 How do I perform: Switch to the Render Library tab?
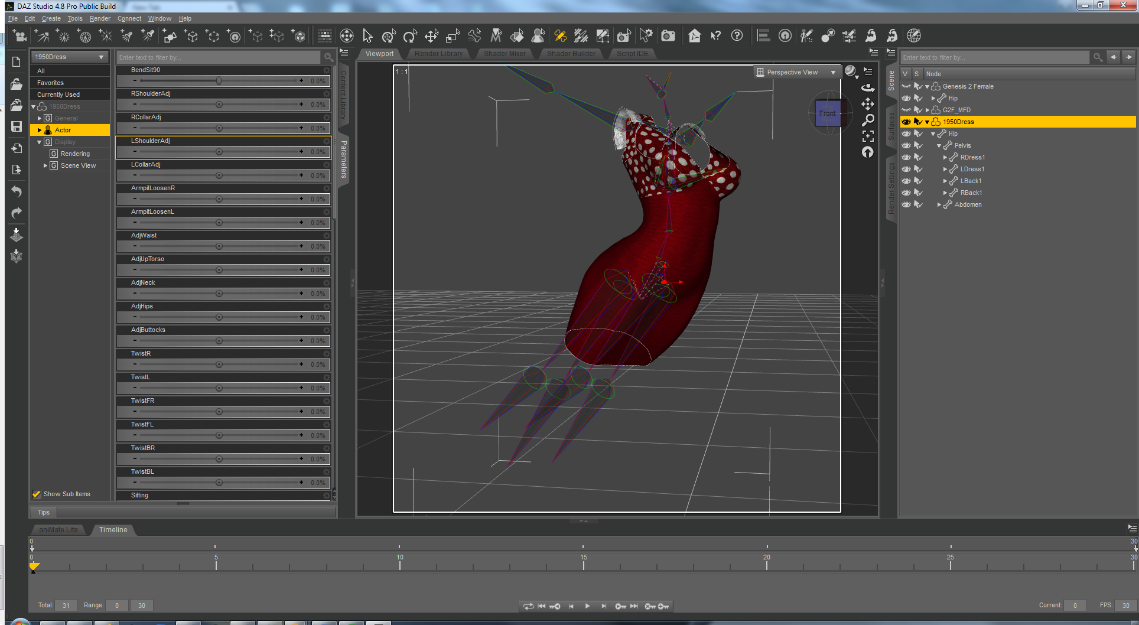pos(438,54)
